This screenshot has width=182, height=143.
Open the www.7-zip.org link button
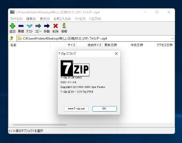pyautogui.click(x=76, y=109)
